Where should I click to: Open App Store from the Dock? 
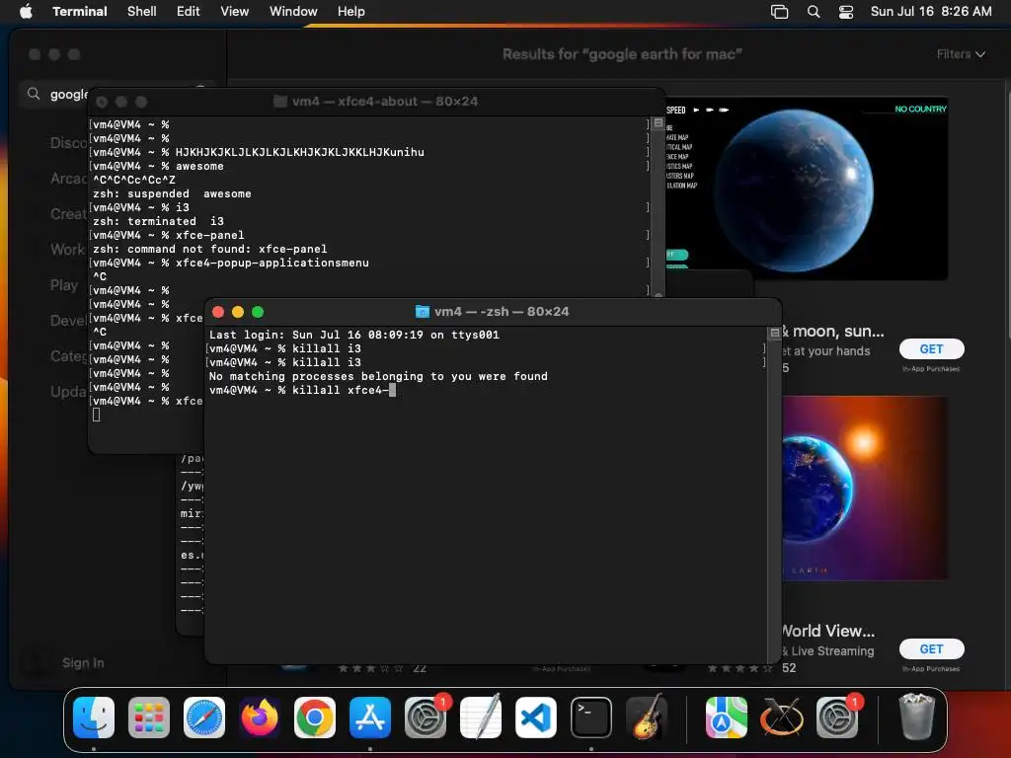pos(370,718)
